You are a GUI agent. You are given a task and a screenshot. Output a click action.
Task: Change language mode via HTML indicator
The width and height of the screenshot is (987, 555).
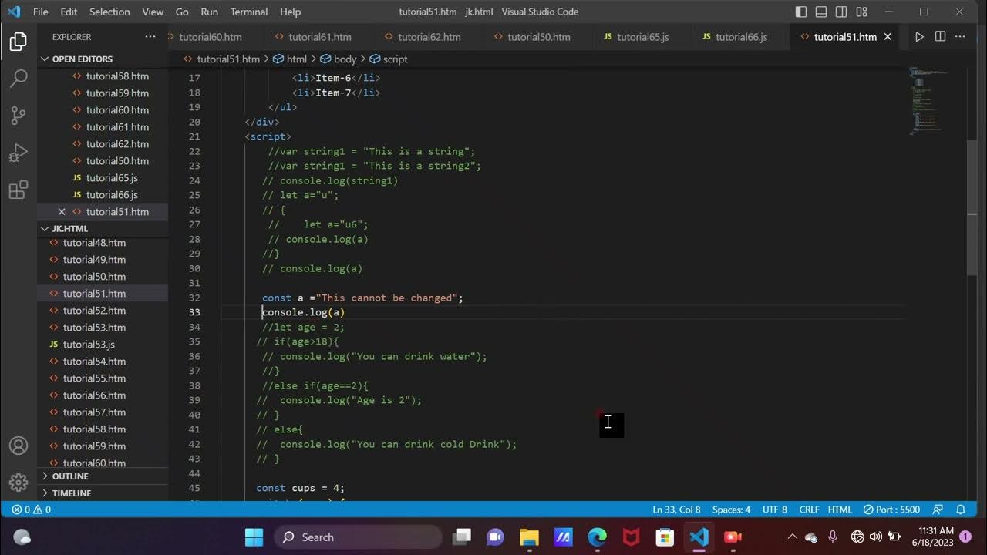click(x=840, y=510)
